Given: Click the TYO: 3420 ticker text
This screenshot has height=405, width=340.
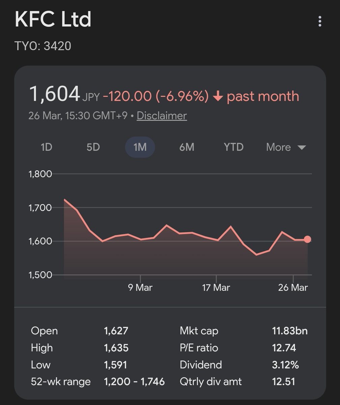Looking at the screenshot, I should 43,46.
